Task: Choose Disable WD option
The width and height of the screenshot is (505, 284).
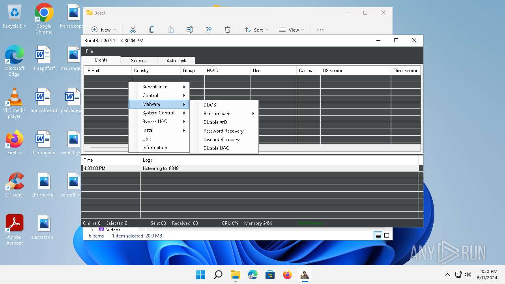Action: click(x=224, y=122)
